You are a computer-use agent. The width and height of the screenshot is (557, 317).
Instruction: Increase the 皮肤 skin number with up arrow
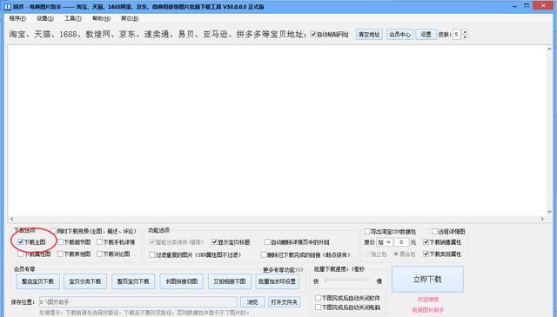coord(465,32)
